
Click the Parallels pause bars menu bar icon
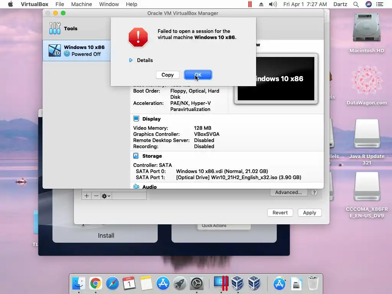point(250,4)
